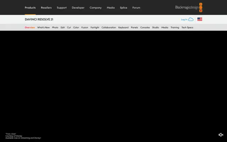Image resolution: width=227 pixels, height=142 pixels.
Task: Open the Color tab
Action: coord(76,27)
